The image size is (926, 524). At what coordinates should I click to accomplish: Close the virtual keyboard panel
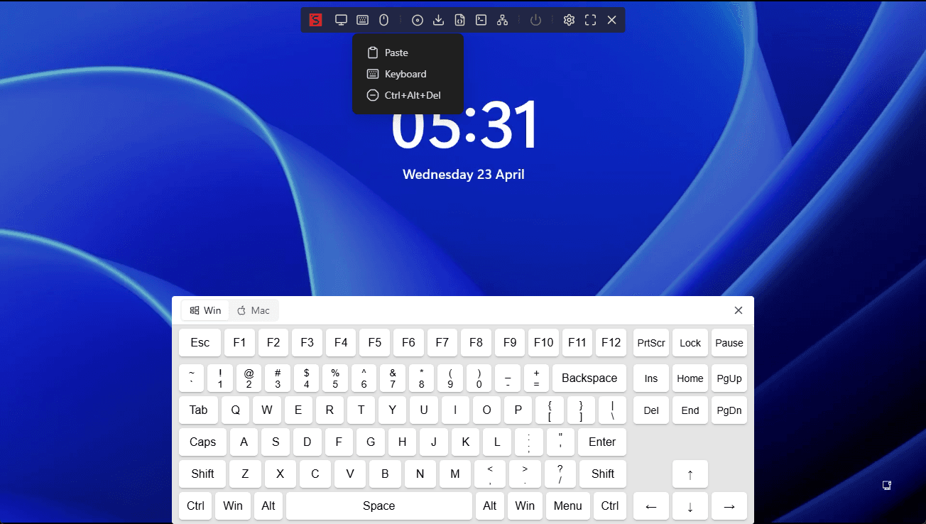tap(739, 310)
